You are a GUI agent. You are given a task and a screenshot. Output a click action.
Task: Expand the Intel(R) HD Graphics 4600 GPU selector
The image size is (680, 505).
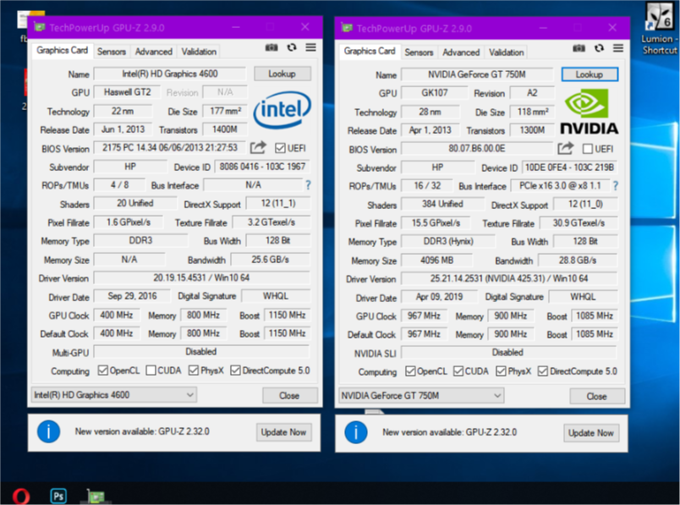(113, 395)
